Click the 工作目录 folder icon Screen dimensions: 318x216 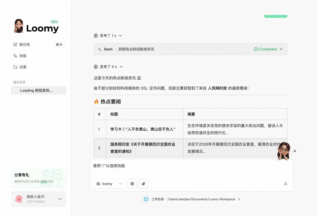pyautogui.click(x=146, y=199)
